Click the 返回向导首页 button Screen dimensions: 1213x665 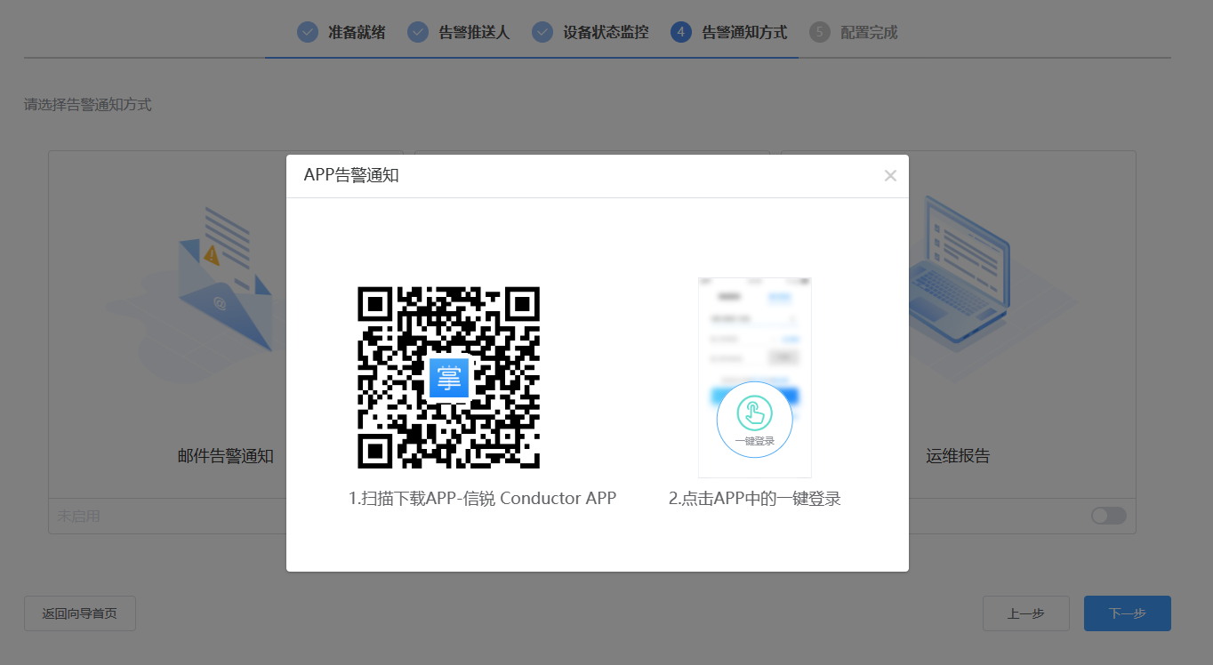[x=80, y=613]
